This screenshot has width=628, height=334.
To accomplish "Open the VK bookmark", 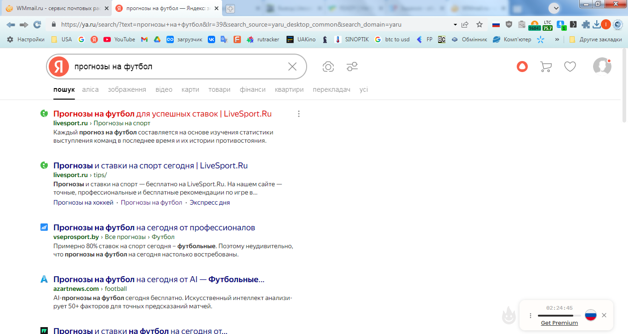I will [x=211, y=39].
